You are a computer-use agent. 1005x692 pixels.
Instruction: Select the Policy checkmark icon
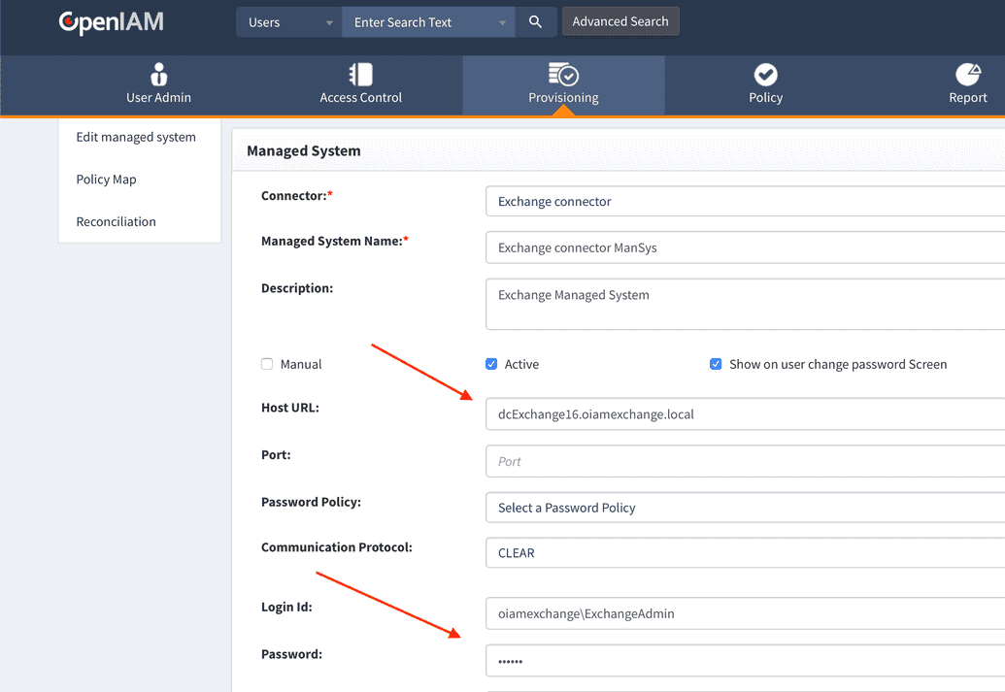click(765, 73)
